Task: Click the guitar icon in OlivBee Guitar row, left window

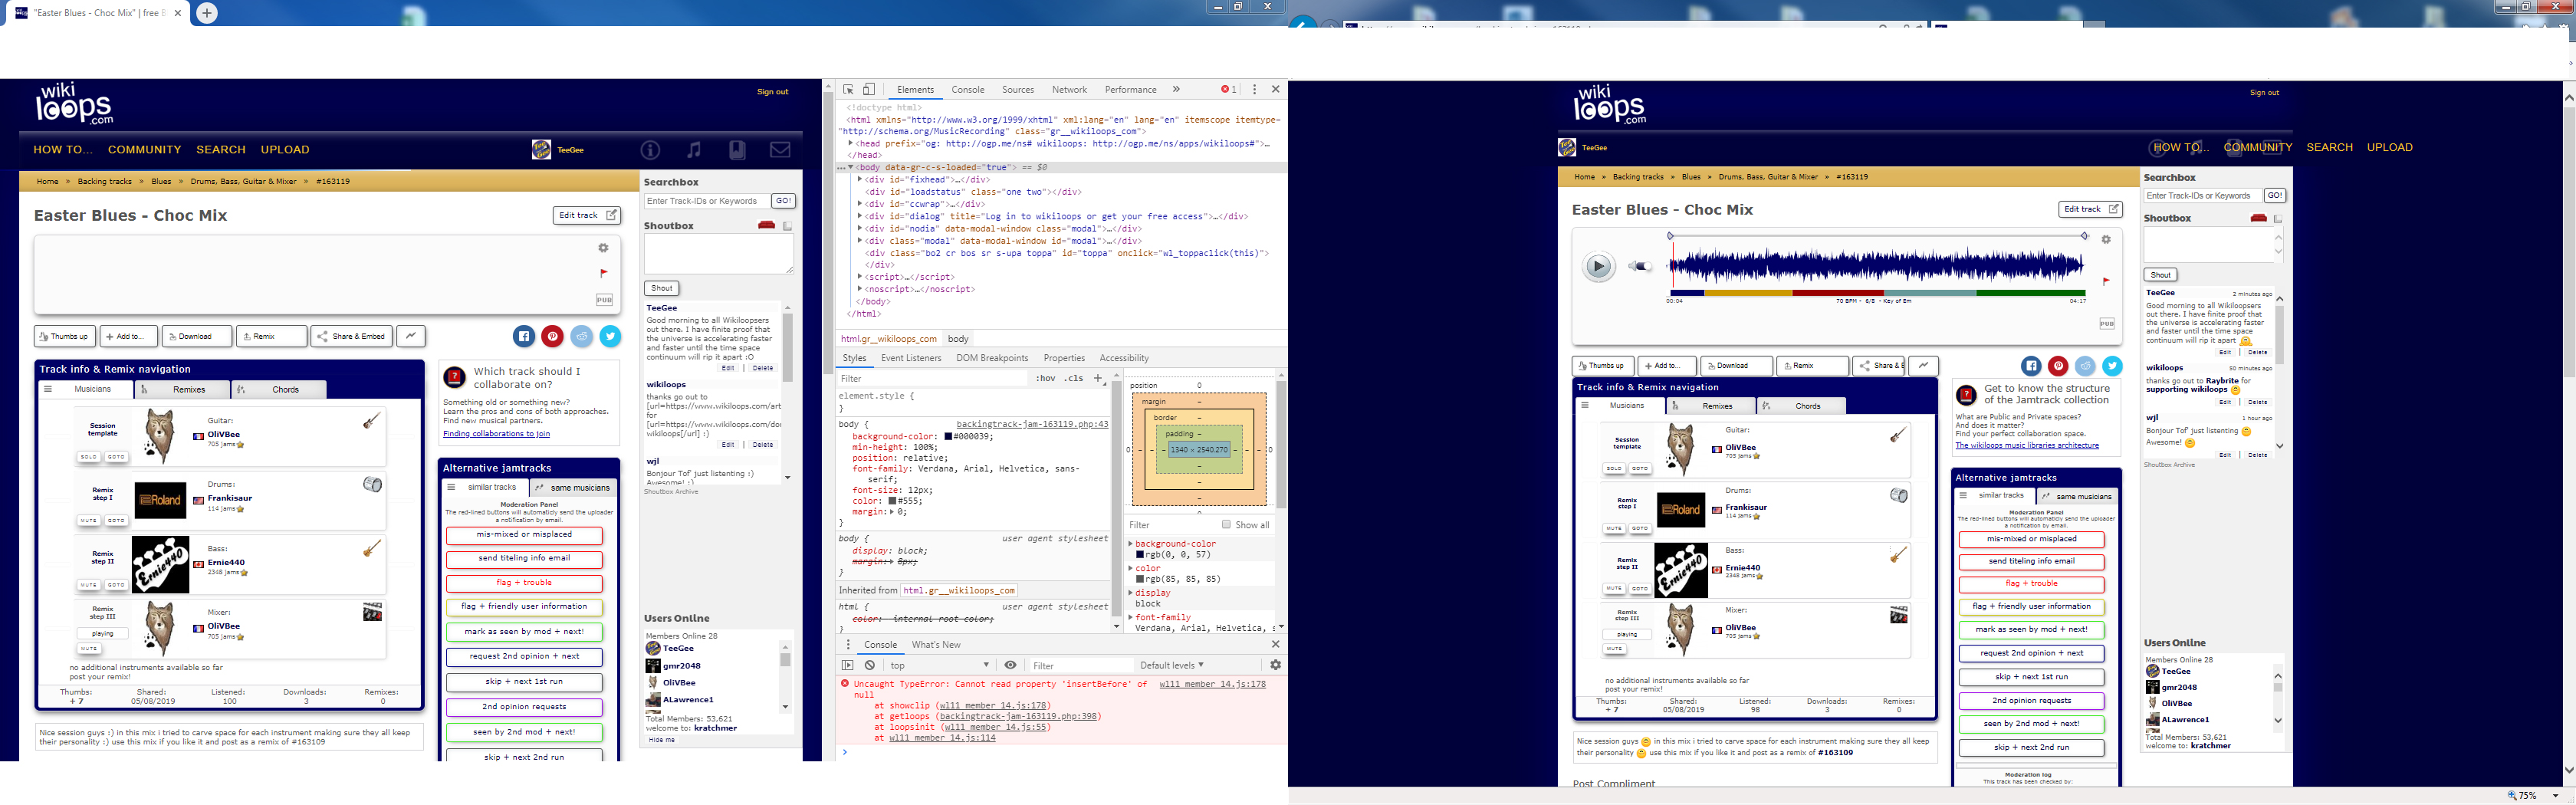Action: [371, 421]
